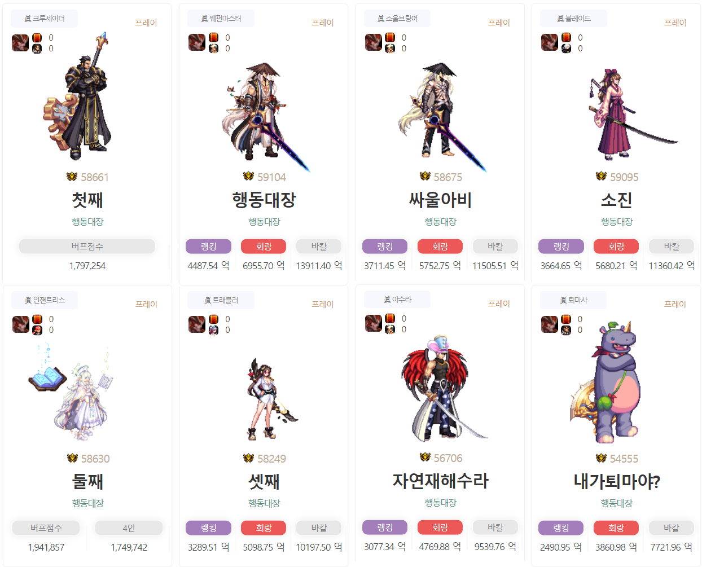
Task: Click the 인챈트리스 class tag icon
Action: coord(28,301)
